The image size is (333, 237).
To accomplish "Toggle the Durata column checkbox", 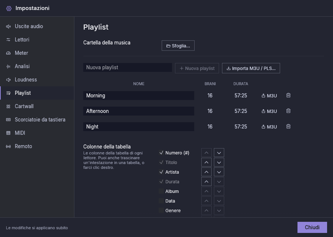I will pyautogui.click(x=161, y=182).
